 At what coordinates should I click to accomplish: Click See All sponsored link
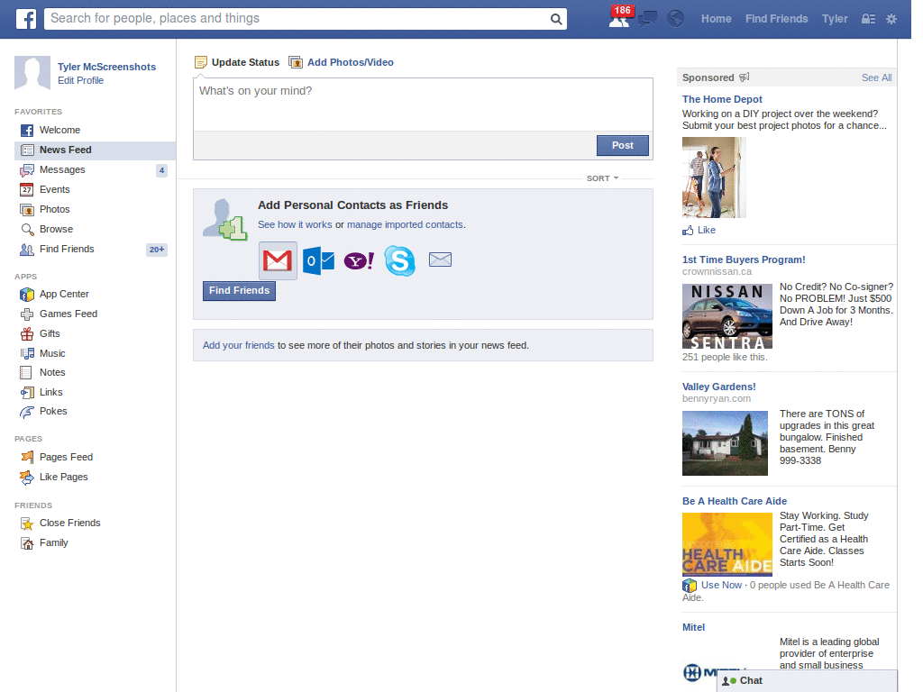tap(876, 77)
